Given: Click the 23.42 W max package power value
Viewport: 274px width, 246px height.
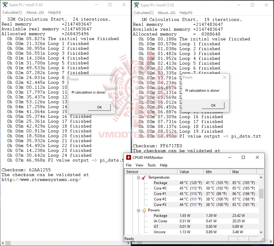Looking at the screenshot, I should pos(238,216).
